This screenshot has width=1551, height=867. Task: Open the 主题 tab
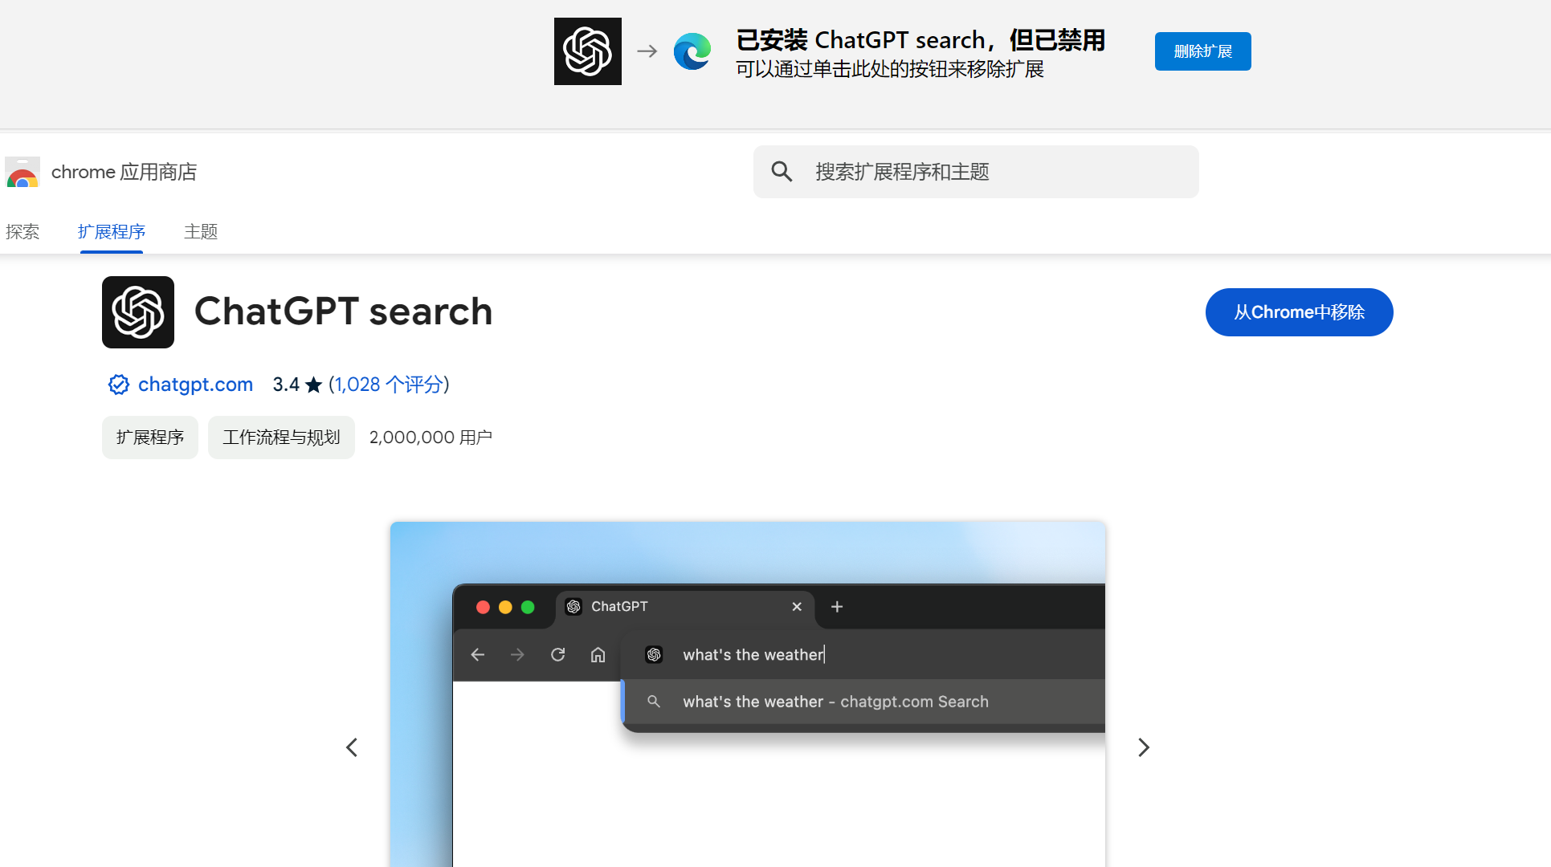(201, 232)
